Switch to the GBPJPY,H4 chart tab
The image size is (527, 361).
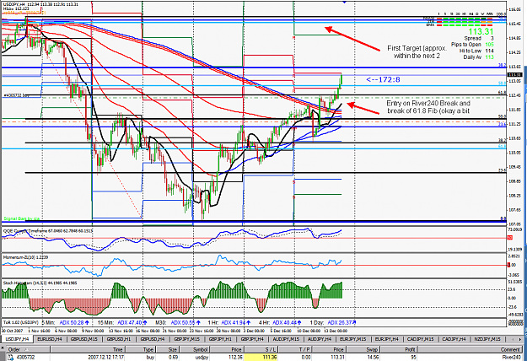click(252, 339)
